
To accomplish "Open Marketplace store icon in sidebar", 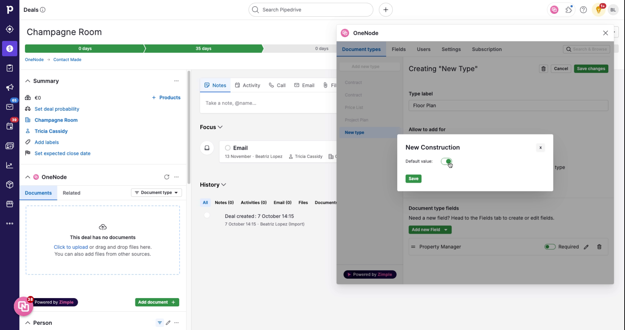I will tap(10, 204).
